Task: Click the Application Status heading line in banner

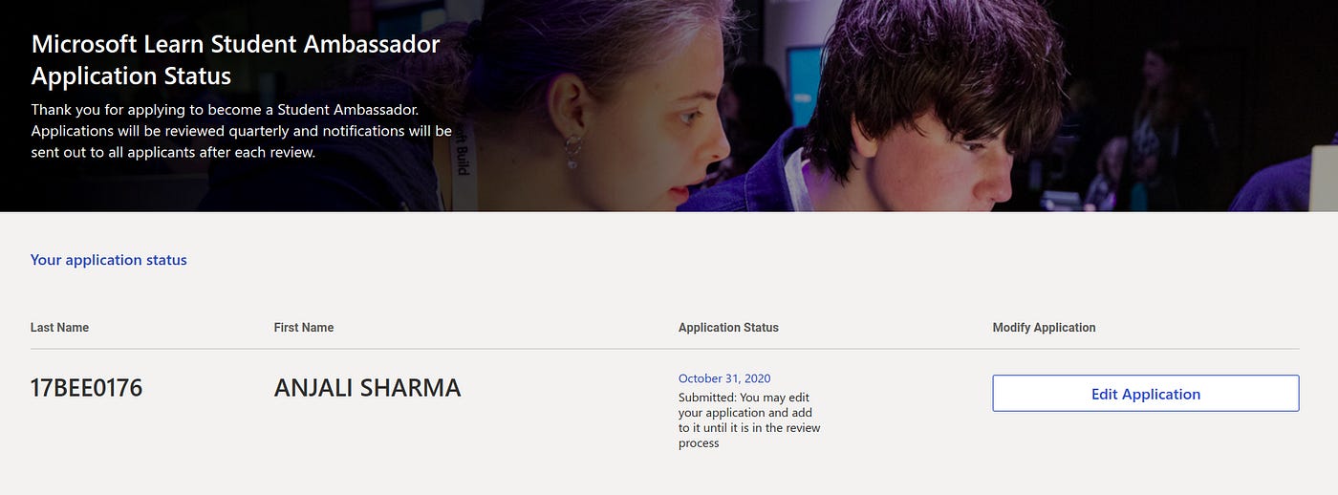Action: (x=131, y=75)
